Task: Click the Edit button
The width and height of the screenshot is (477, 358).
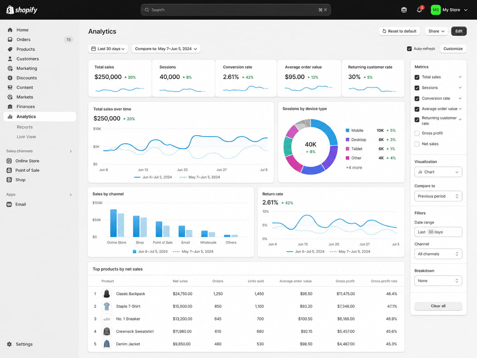Action: 459,31
